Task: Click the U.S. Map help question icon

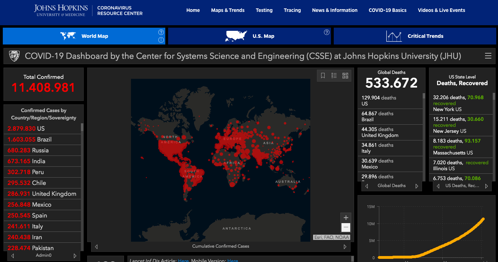Action: pos(326,32)
